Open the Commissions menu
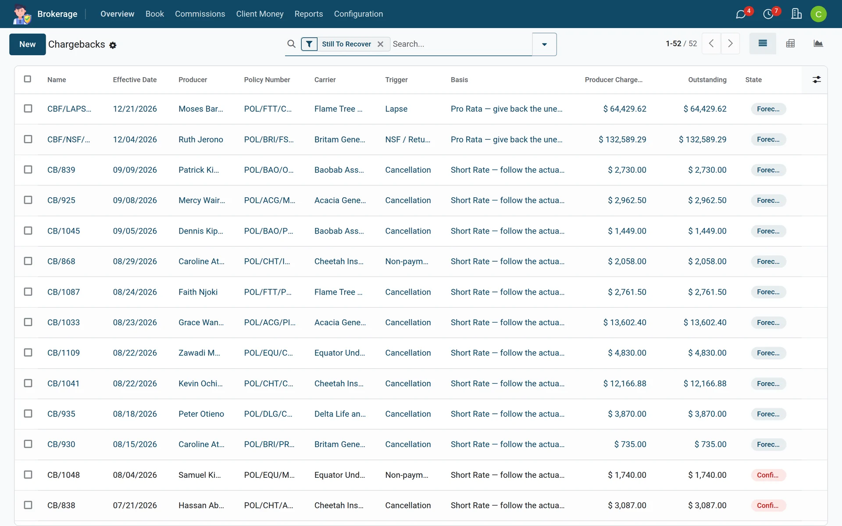Image resolution: width=842 pixels, height=526 pixels. 200,14
